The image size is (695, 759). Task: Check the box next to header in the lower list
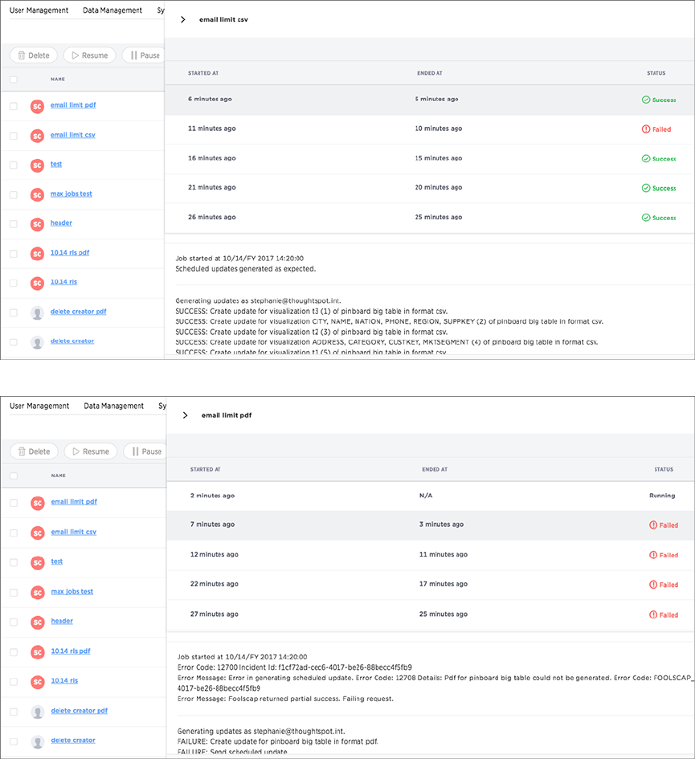[x=13, y=622]
